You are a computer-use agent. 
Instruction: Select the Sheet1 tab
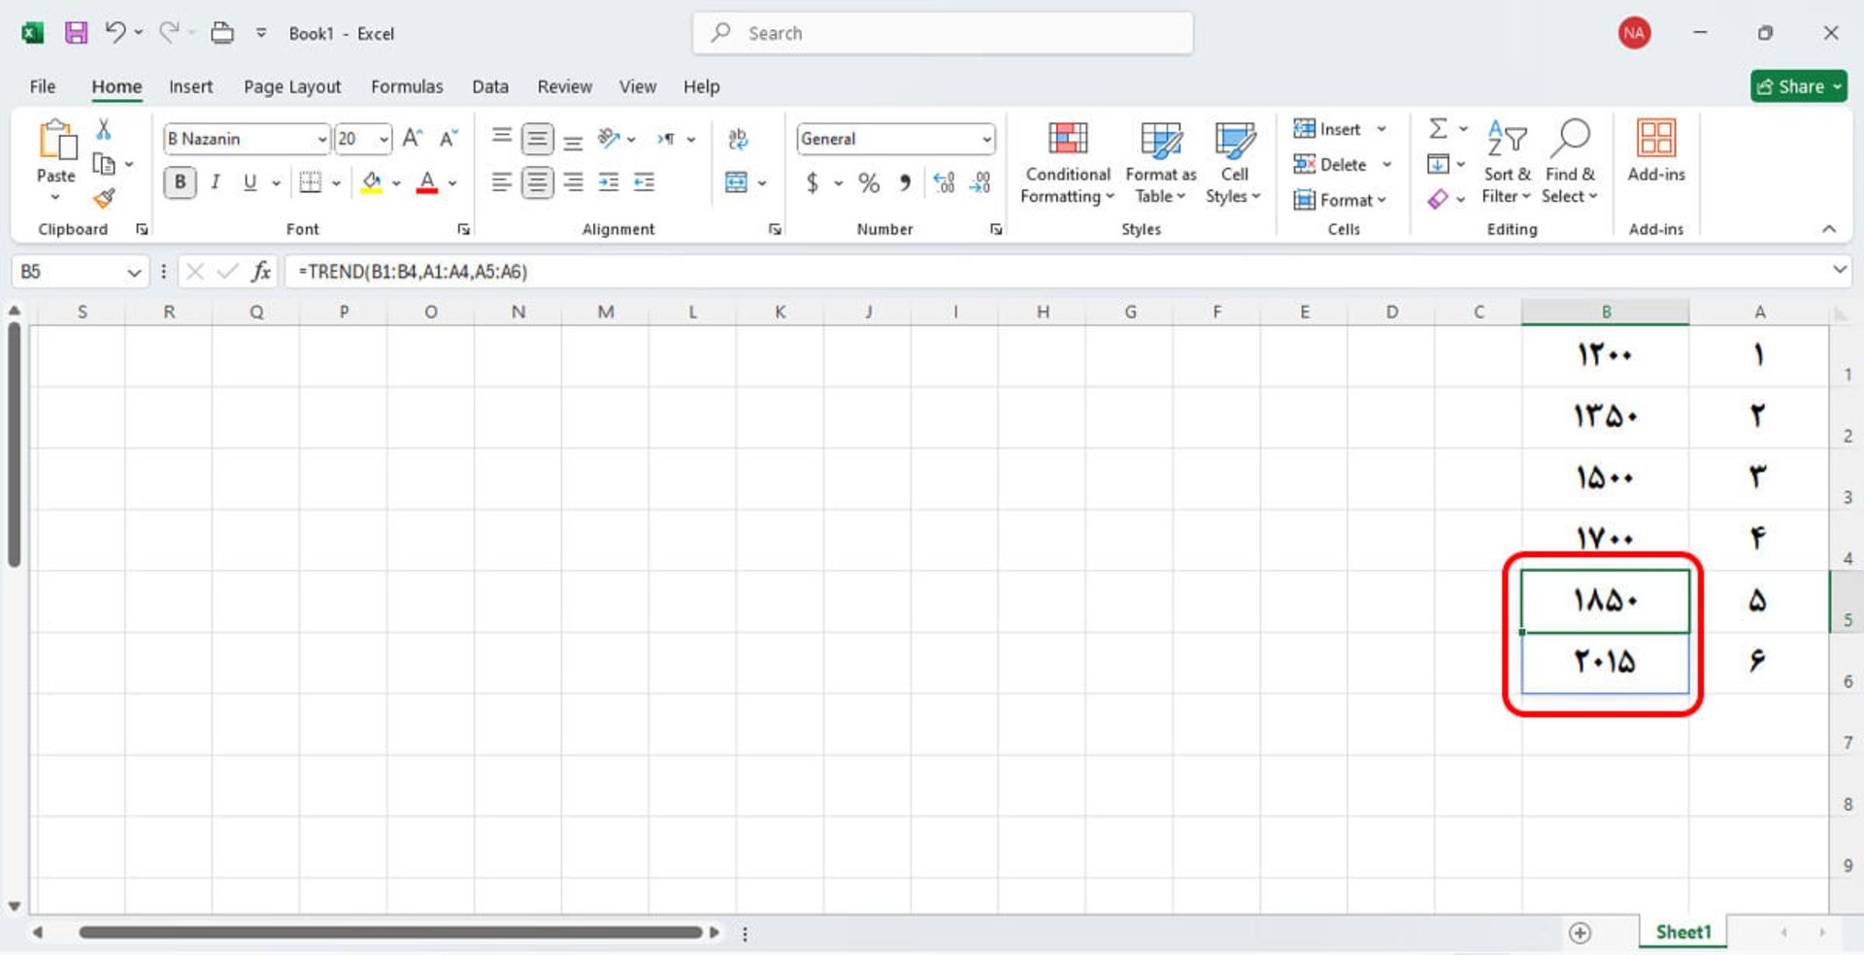[1682, 932]
